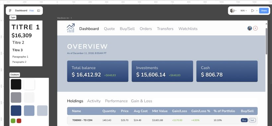Click the Dashboard file name in toolbar
272x126 pixels.
[x=21, y=11]
